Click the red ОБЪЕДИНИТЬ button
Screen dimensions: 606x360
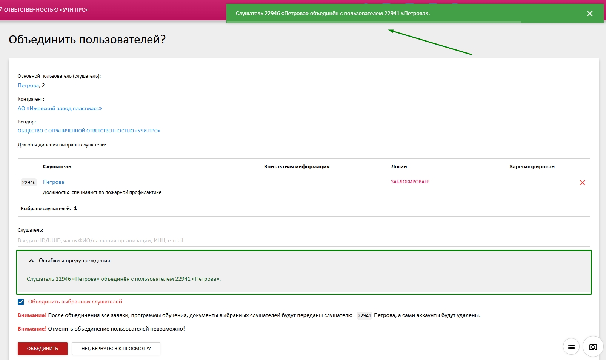(x=43, y=349)
